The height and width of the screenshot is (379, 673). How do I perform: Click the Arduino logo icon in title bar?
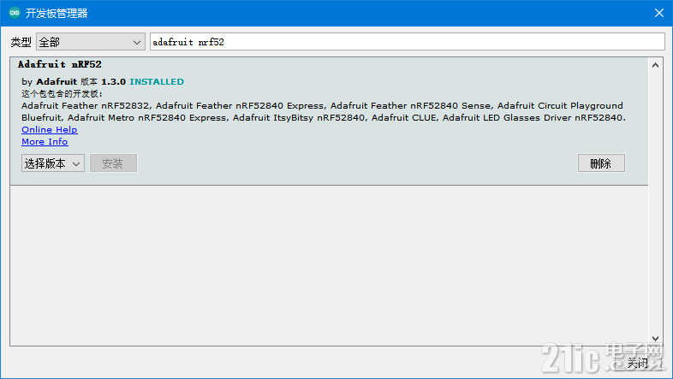click(15, 13)
